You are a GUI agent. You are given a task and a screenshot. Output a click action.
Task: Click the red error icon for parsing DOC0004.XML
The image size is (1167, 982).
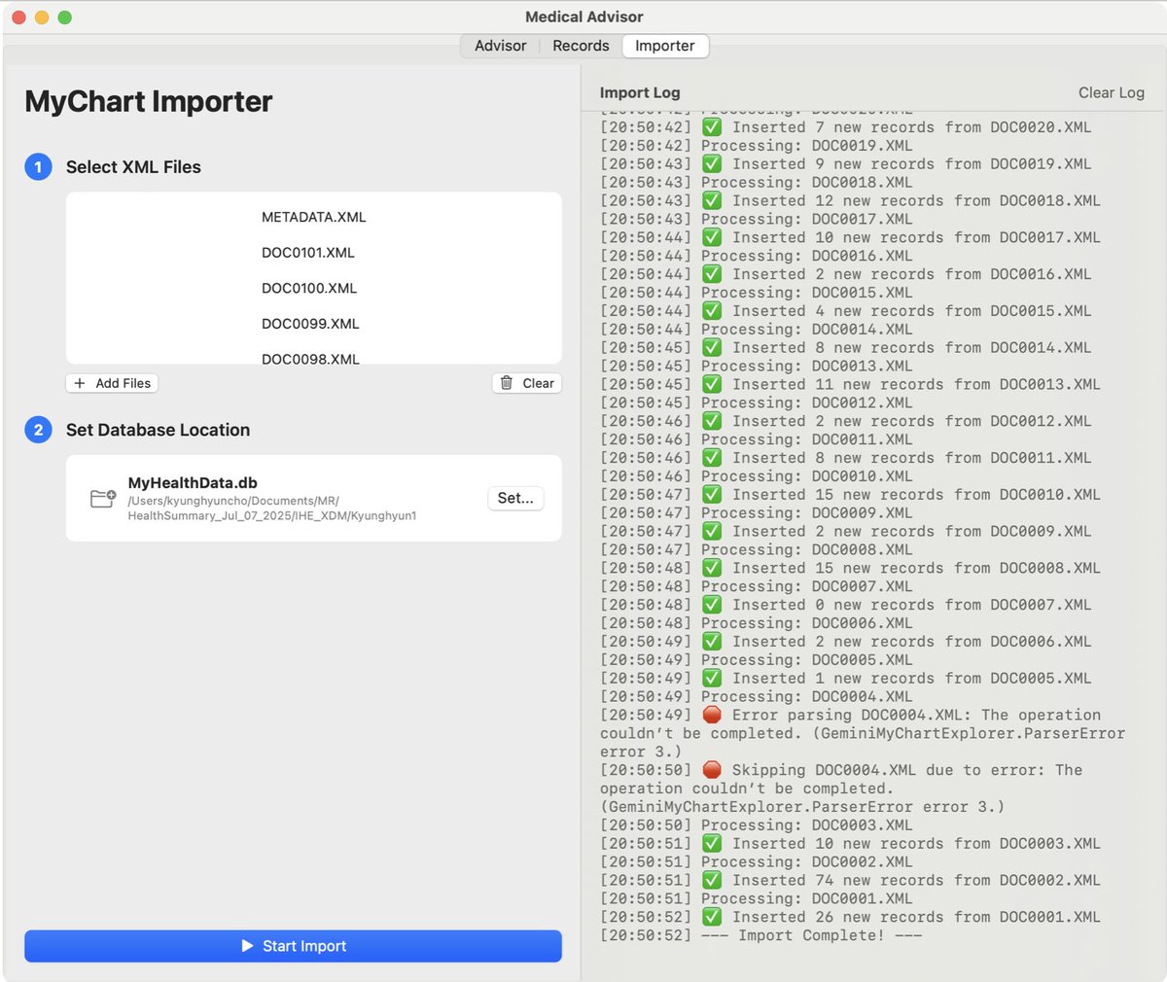tap(712, 715)
